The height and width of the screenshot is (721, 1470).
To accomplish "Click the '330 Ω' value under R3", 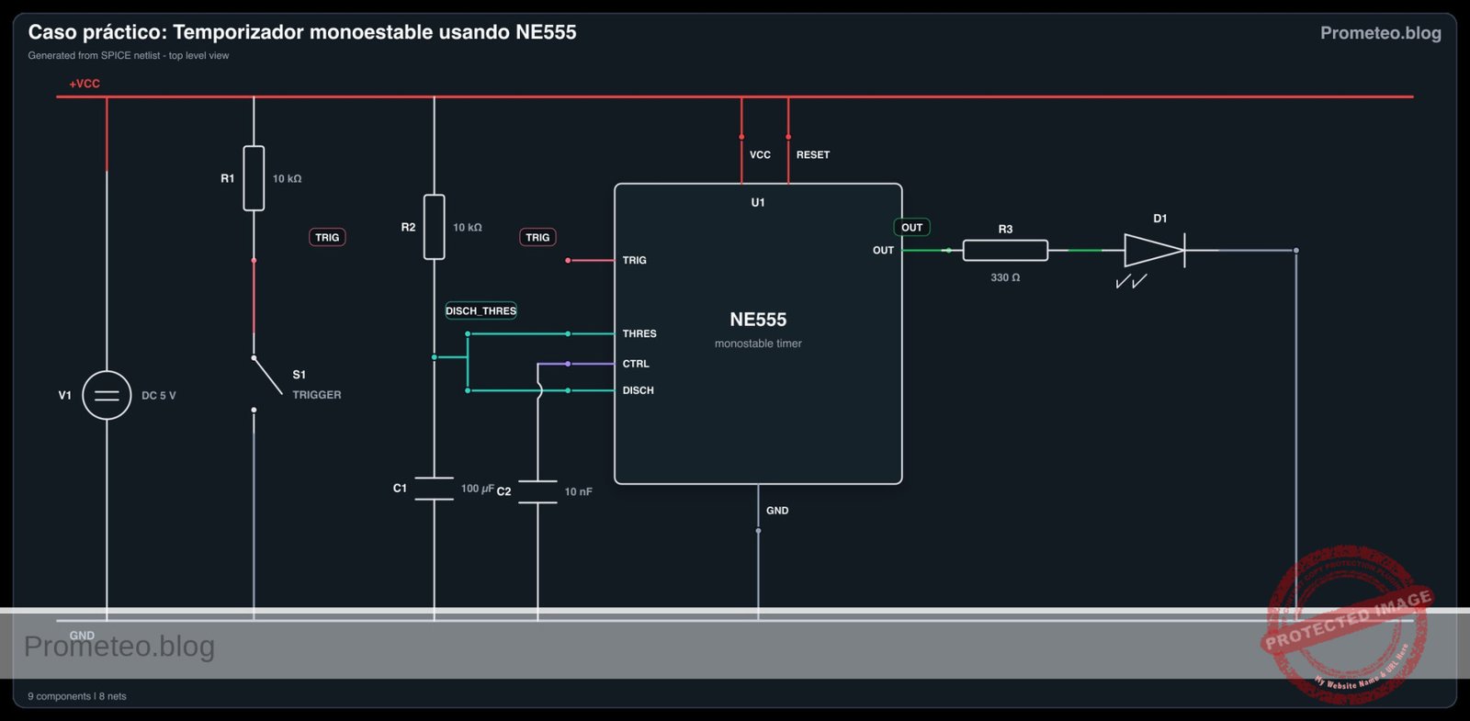I will (x=1005, y=277).
